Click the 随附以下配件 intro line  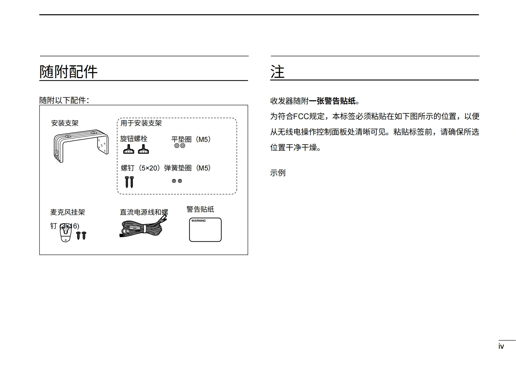coord(64,100)
